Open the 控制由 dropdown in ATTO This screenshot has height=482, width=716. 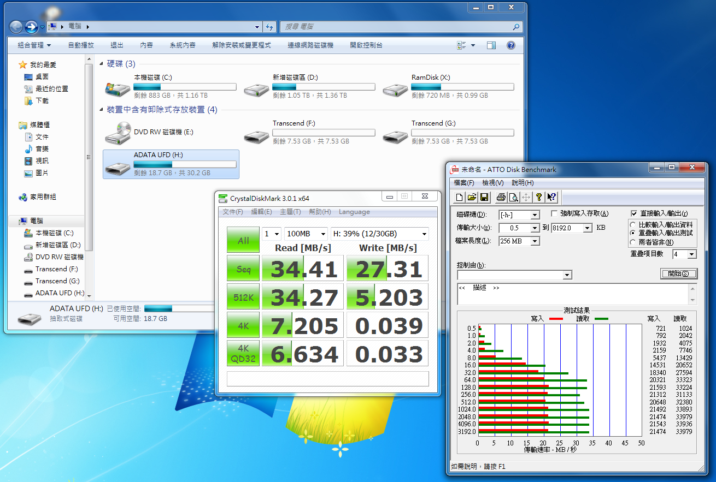(567, 275)
